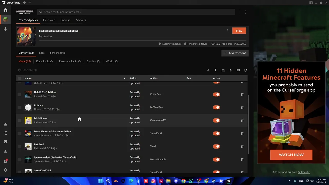
Task: Check the MixinBooter row checkbox
Action: click(20, 121)
